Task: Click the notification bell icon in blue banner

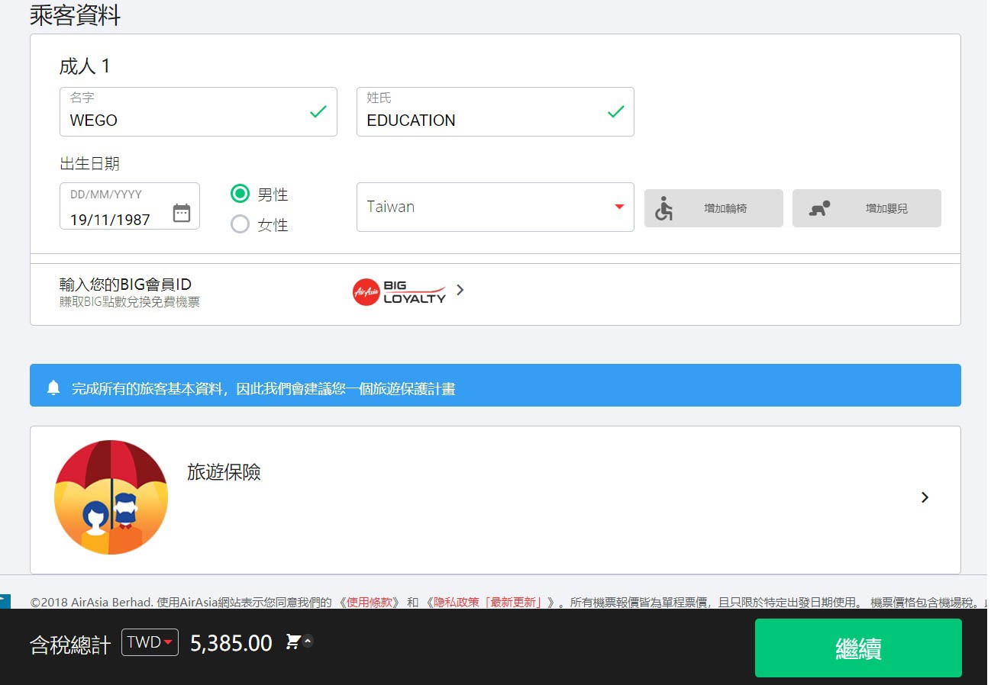Action: point(53,388)
